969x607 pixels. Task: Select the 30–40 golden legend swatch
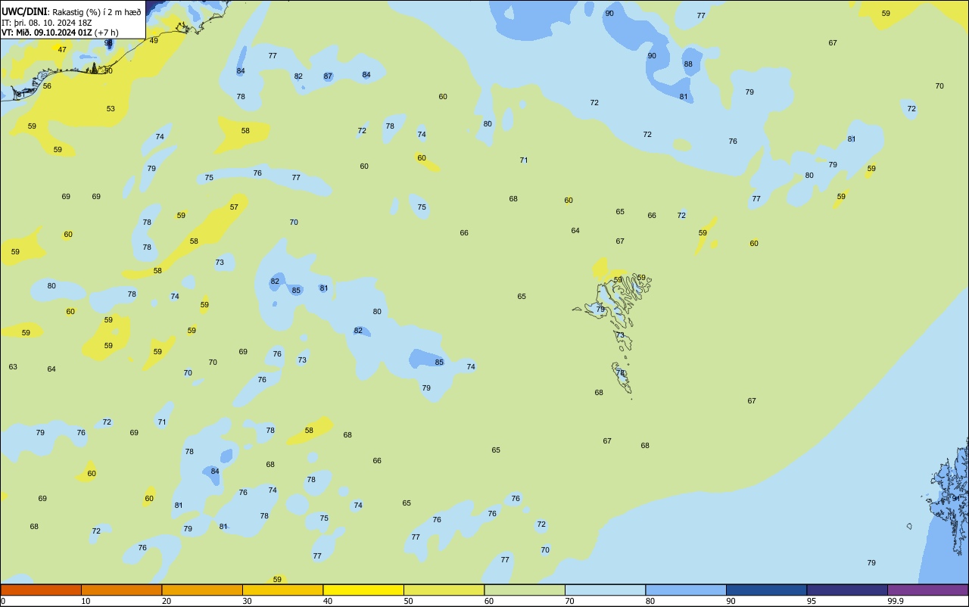(x=282, y=590)
